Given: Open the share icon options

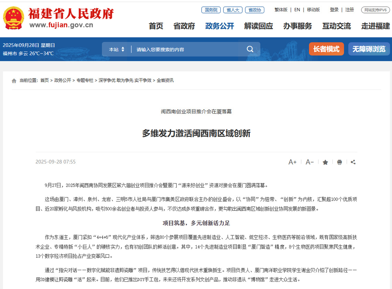Looking at the screenshot, I should click(x=353, y=162).
